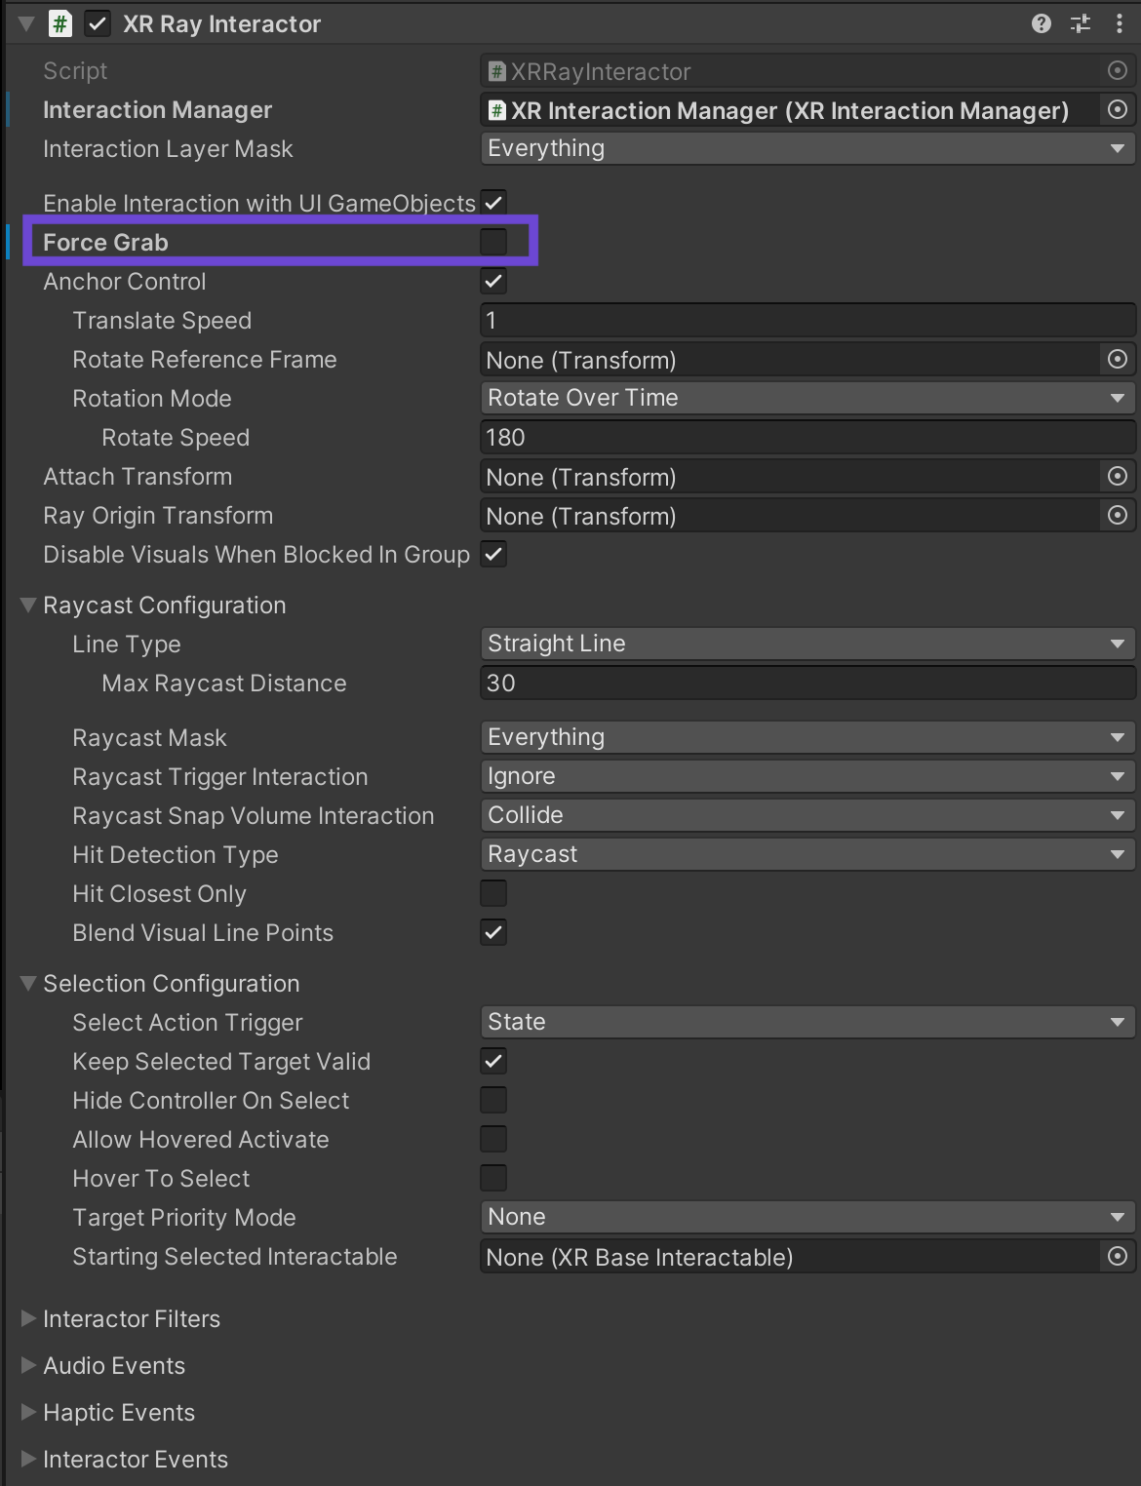Open the object picker for Ray Origin Transform

coord(1117,515)
